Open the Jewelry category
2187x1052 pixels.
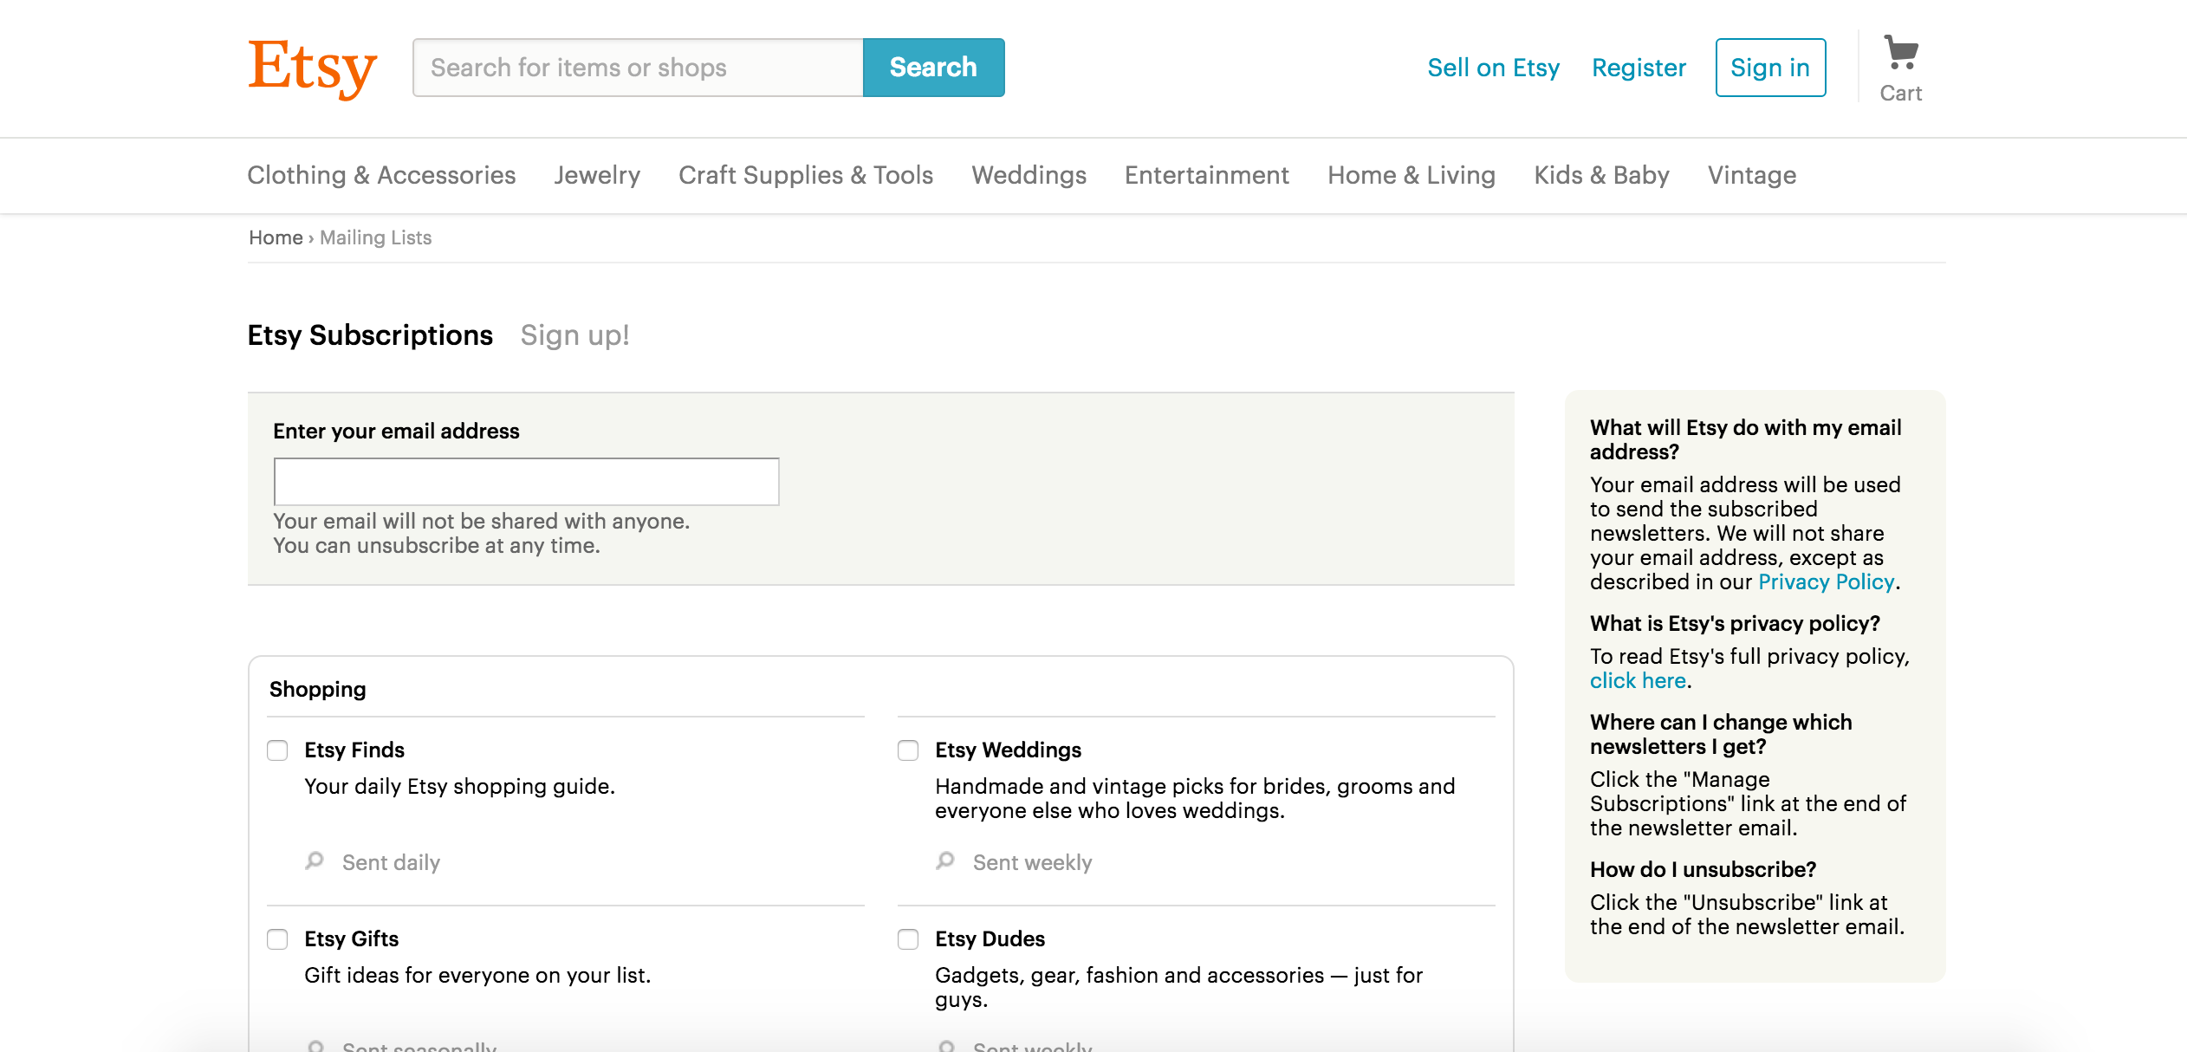[x=597, y=175]
